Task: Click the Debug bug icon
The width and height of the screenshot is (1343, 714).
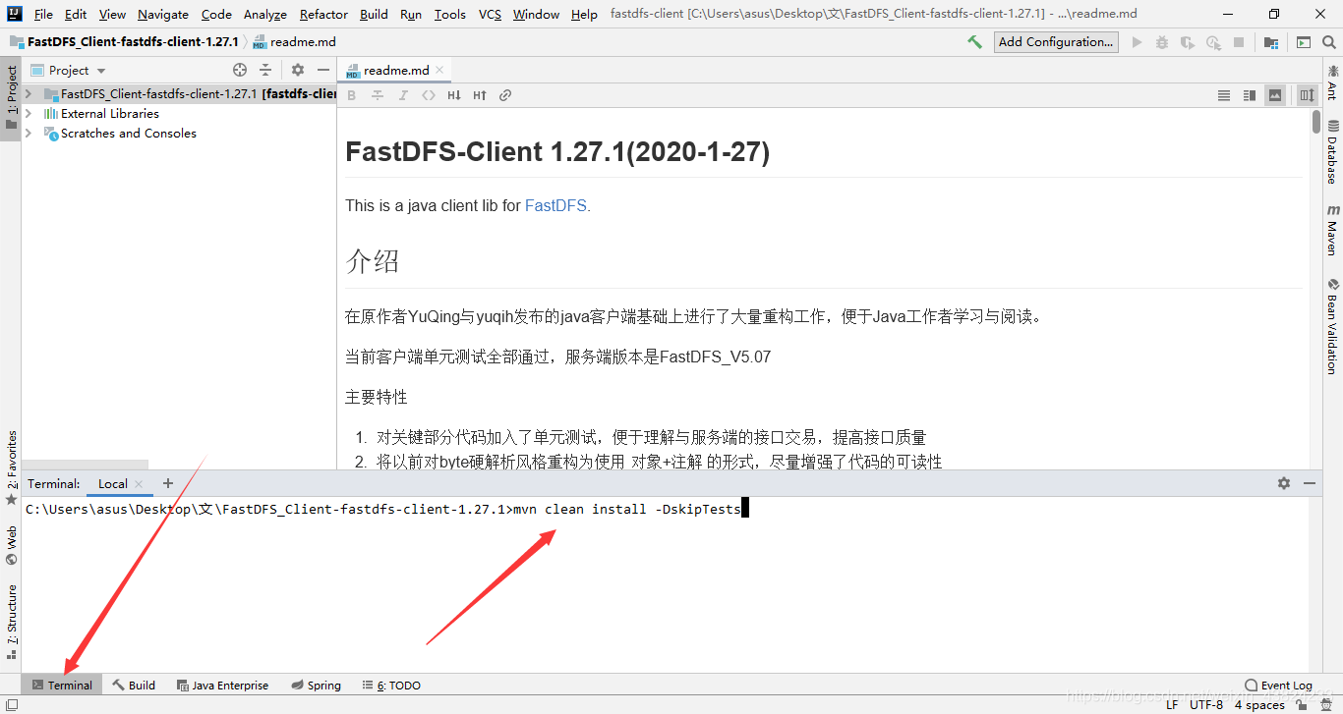Action: [1162, 42]
